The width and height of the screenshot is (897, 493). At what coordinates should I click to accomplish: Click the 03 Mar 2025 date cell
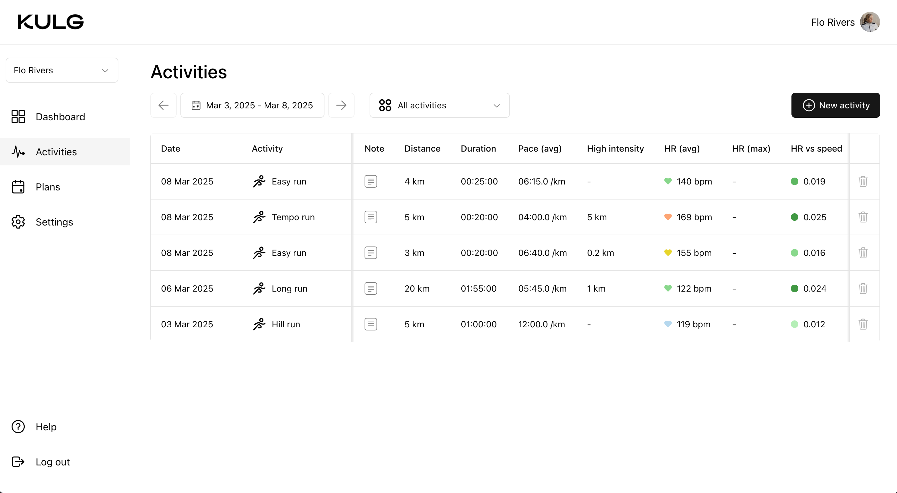(x=187, y=324)
